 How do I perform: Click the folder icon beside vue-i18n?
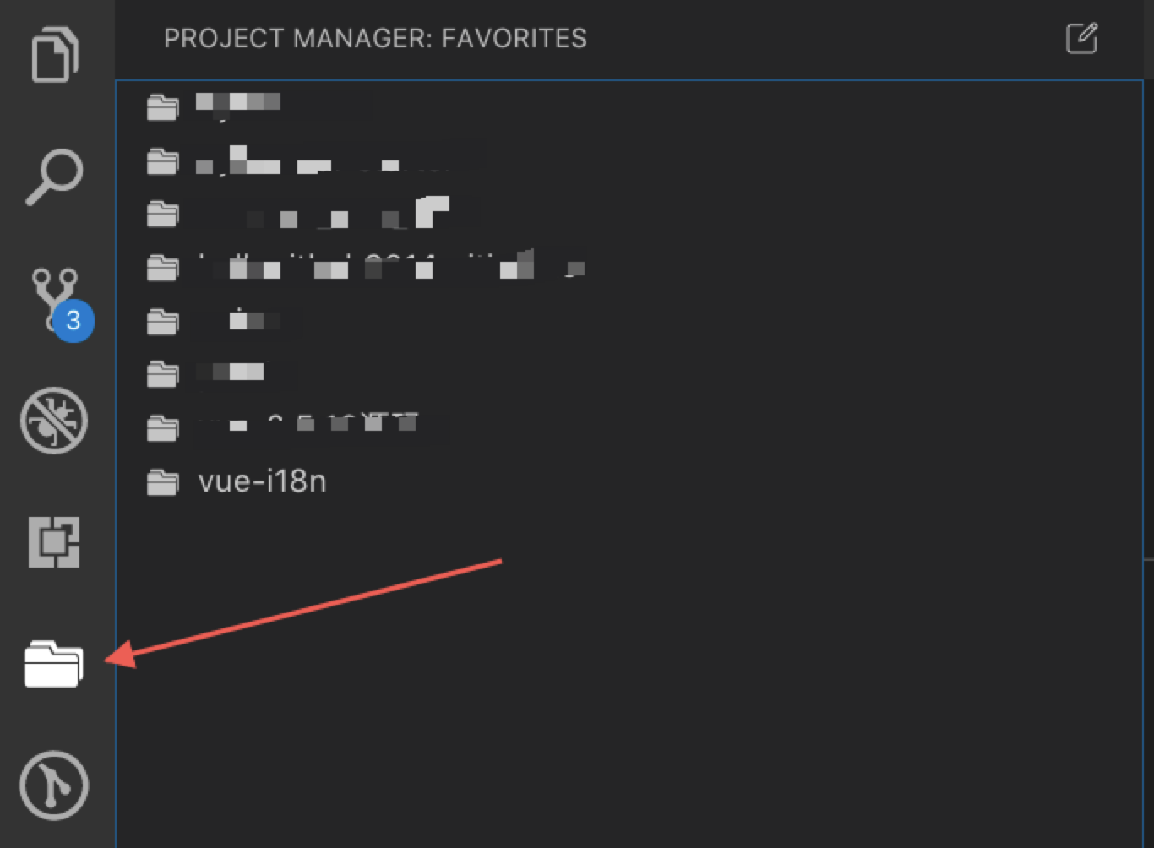click(162, 482)
